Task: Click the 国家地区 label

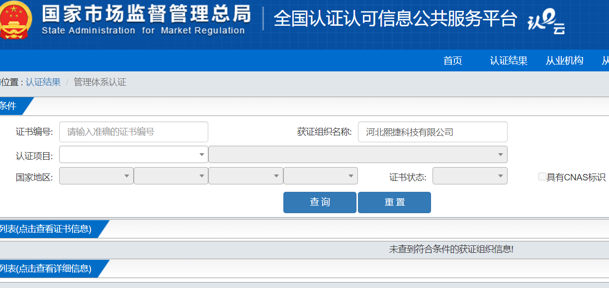Action: tap(34, 177)
